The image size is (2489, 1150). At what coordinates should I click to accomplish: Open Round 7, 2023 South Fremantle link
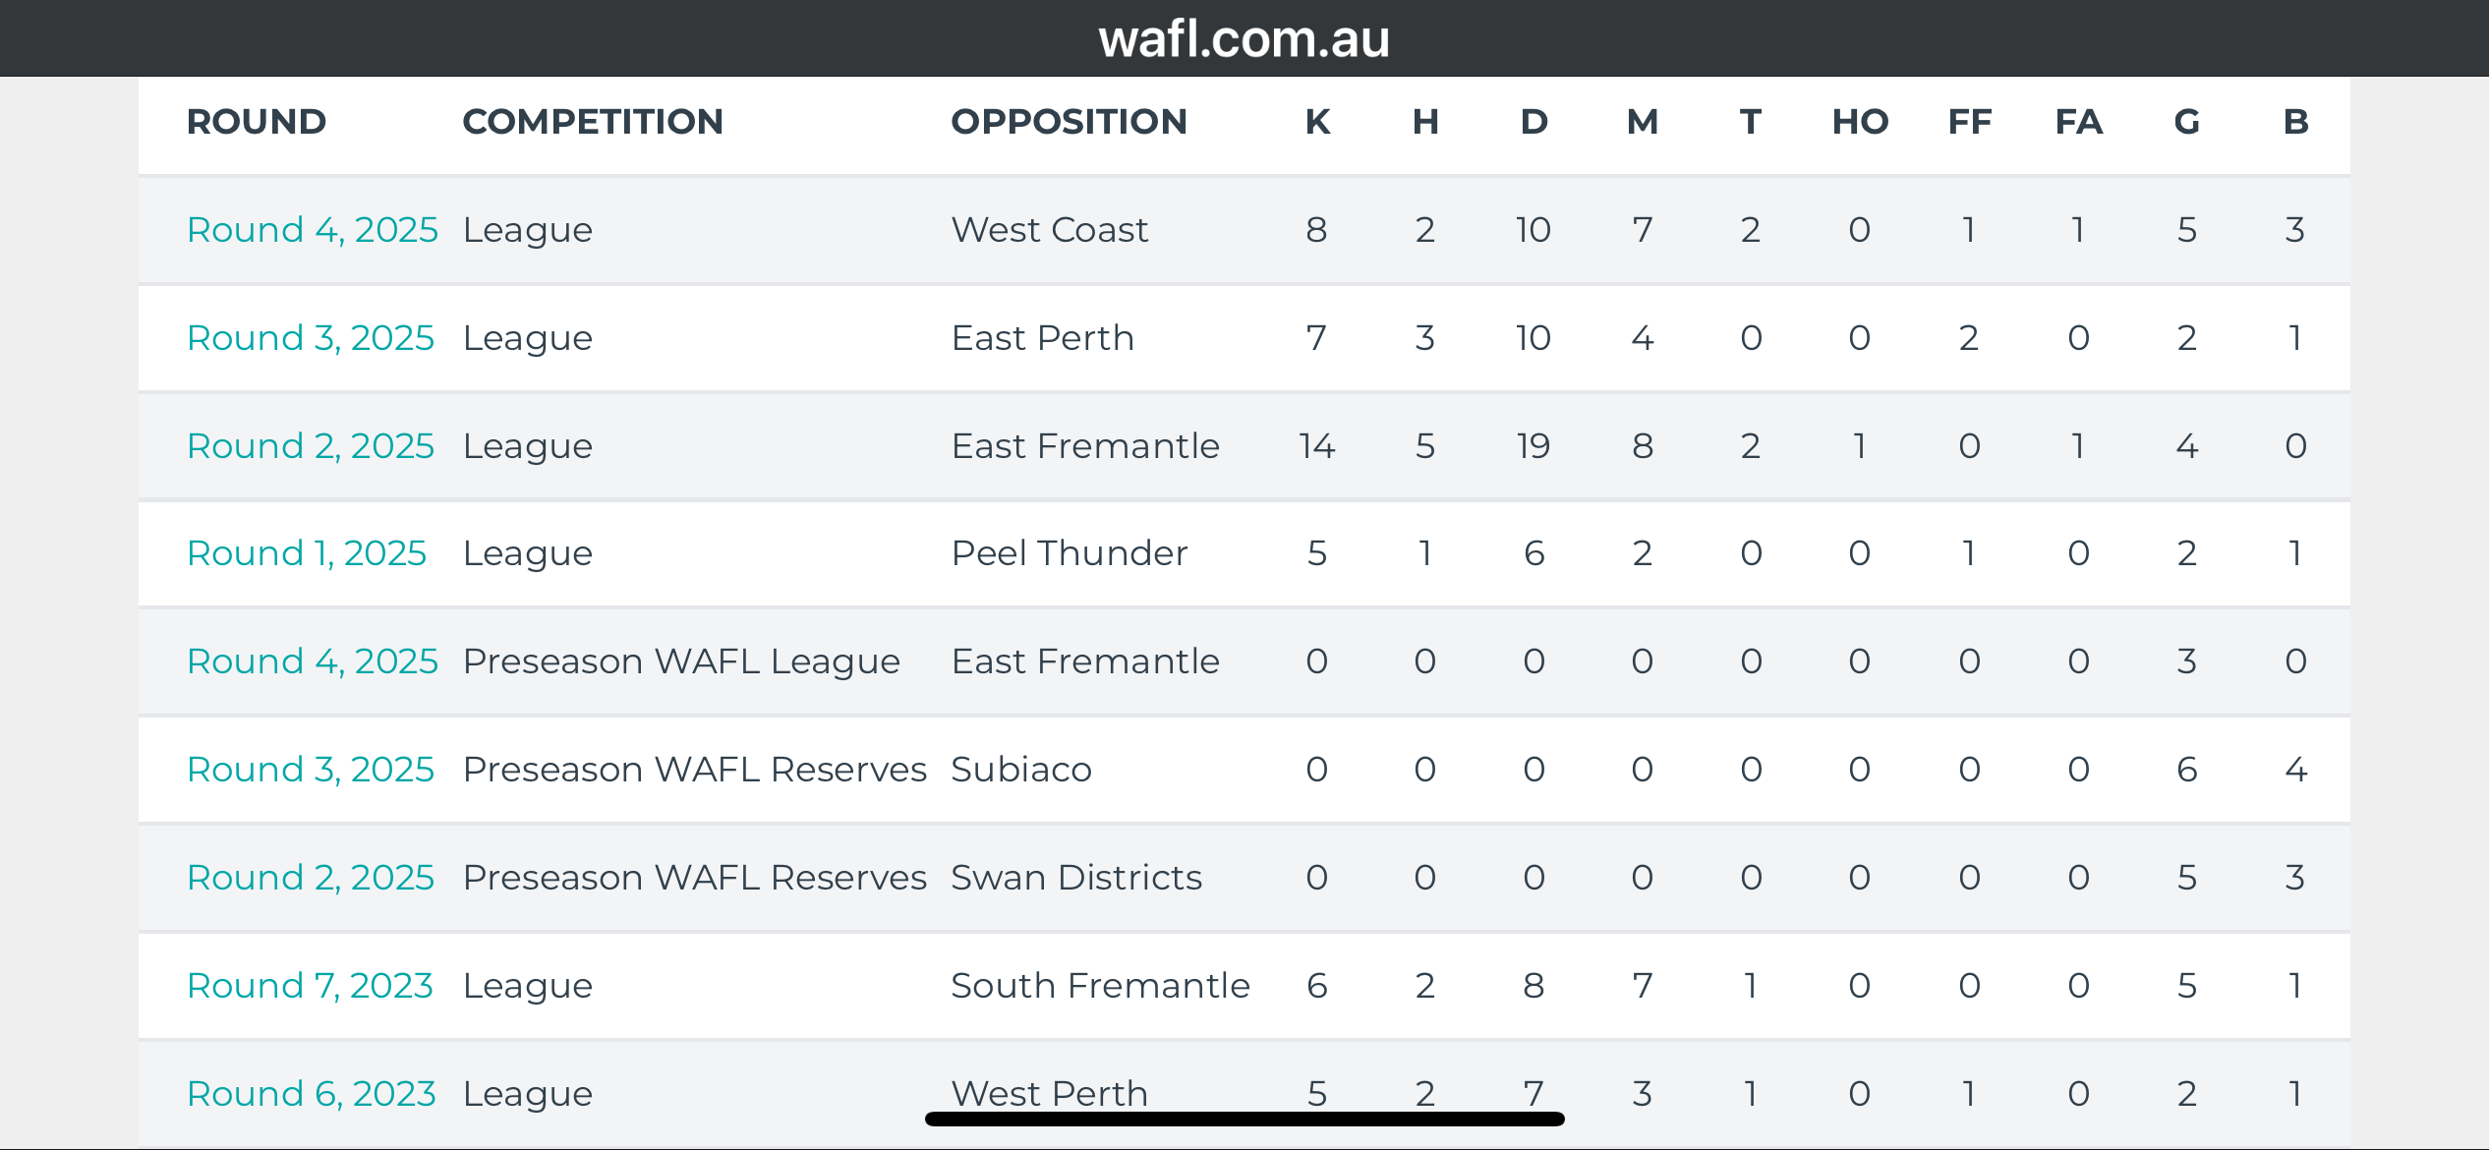[x=311, y=986]
